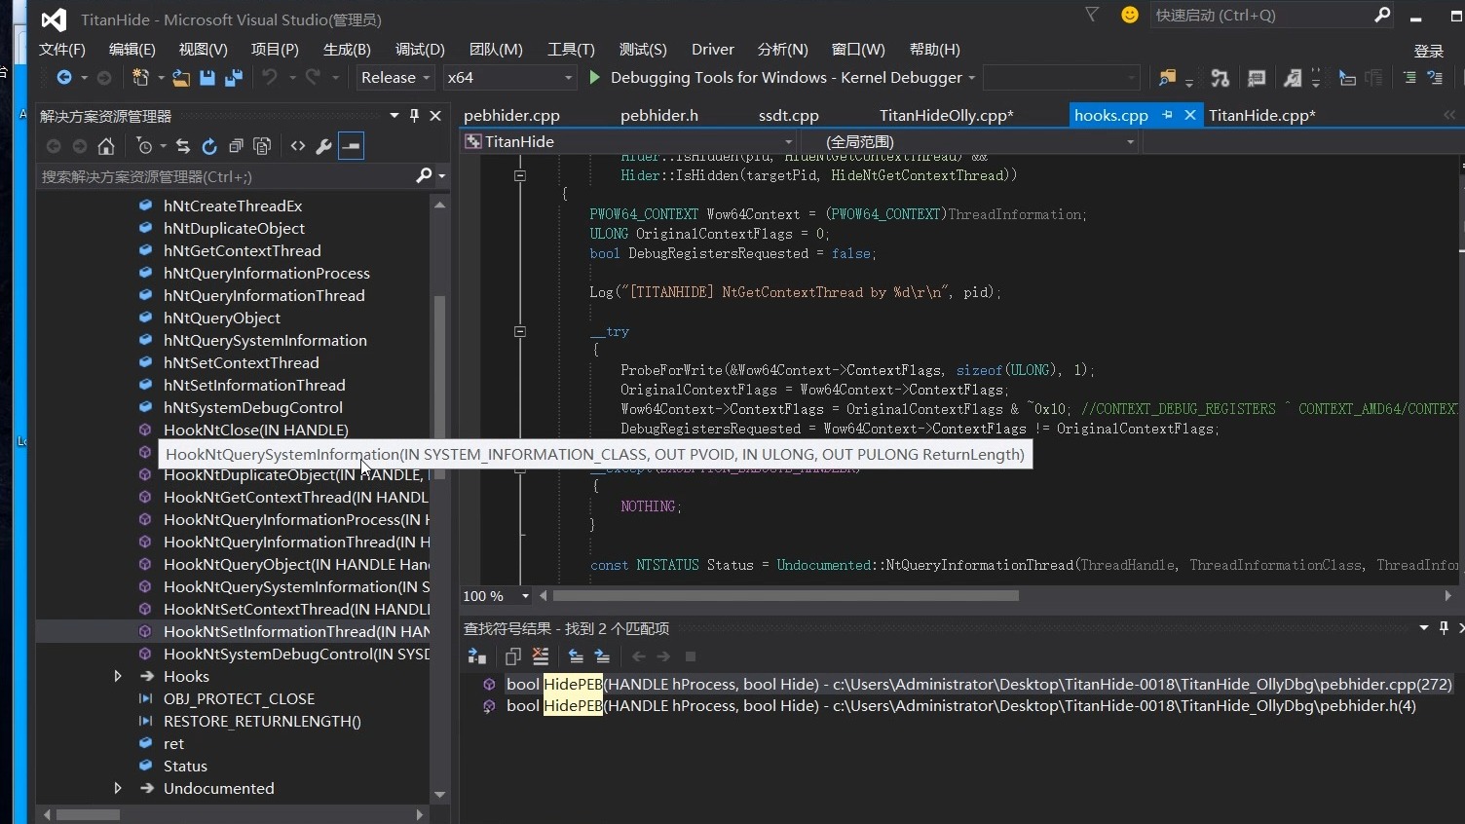This screenshot has width=1465, height=824.
Task: Click the yellow smiley feedback icon
Action: [1130, 16]
